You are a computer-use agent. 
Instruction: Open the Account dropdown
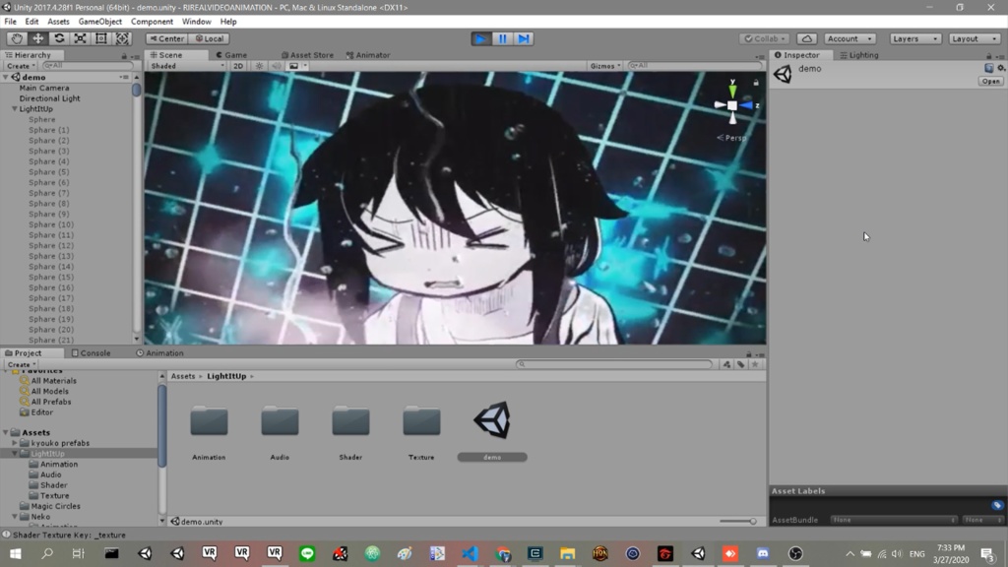click(850, 38)
